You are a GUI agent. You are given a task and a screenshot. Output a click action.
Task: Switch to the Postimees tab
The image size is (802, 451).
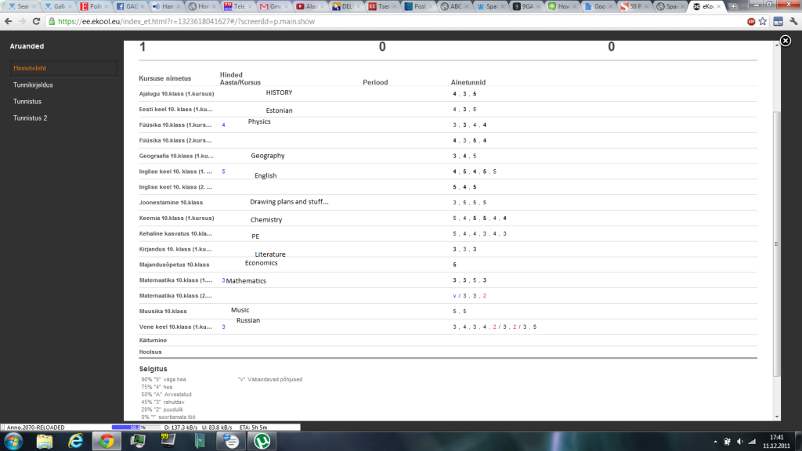[417, 6]
